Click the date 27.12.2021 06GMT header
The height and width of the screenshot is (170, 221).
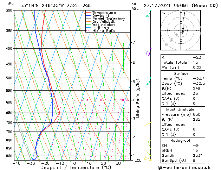pos(166,6)
